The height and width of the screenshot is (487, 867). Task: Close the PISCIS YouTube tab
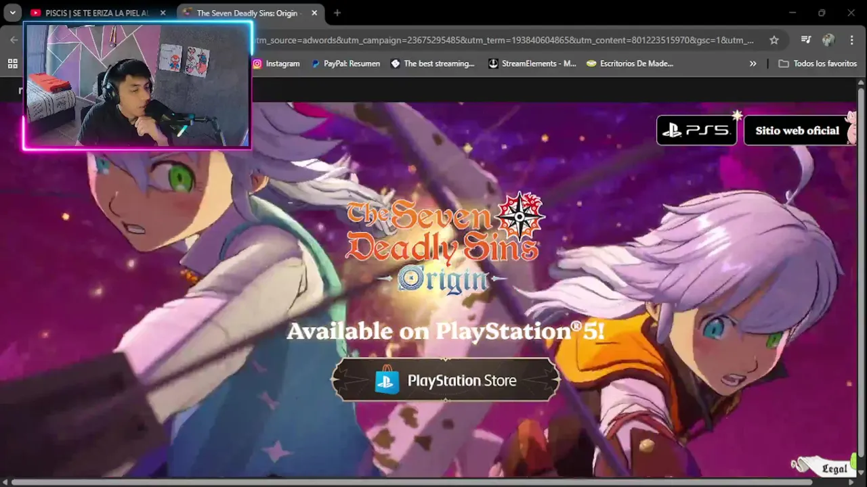tap(163, 13)
